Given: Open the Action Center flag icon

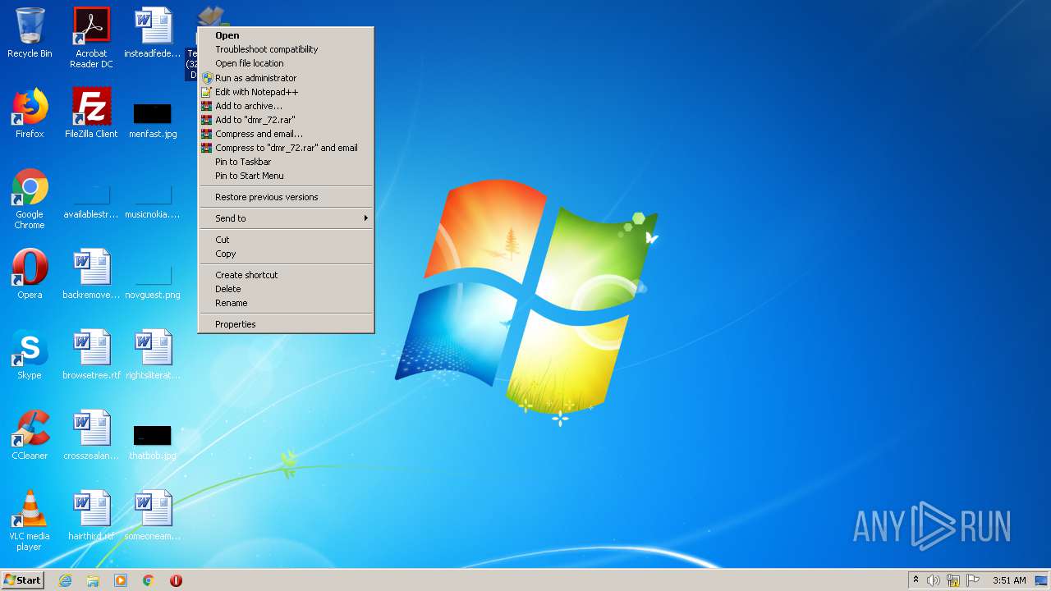Looking at the screenshot, I should [x=973, y=580].
